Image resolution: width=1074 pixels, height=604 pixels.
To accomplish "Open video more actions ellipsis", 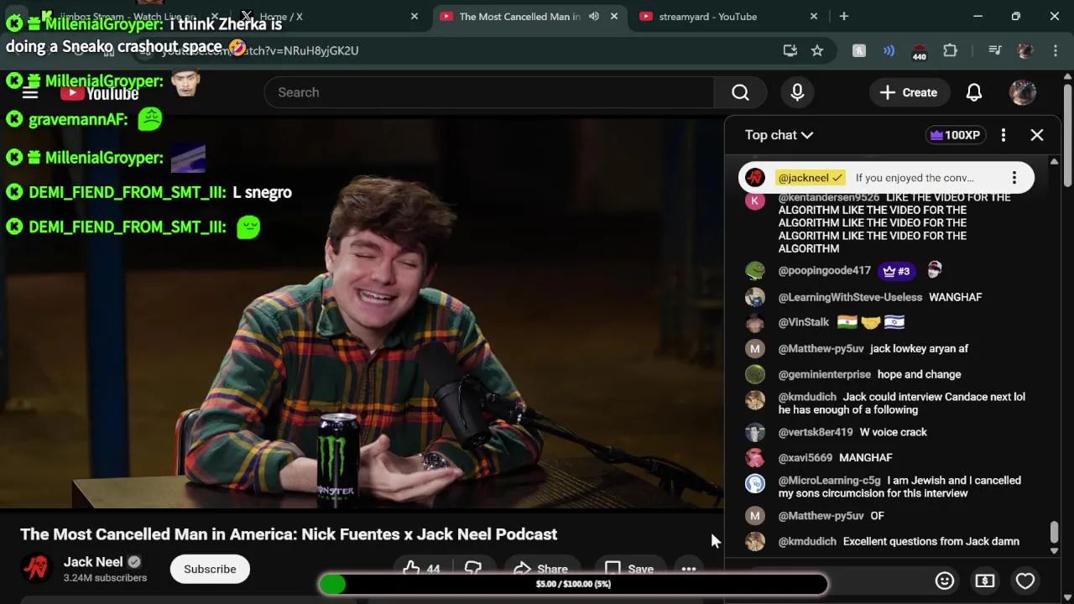I will click(688, 569).
